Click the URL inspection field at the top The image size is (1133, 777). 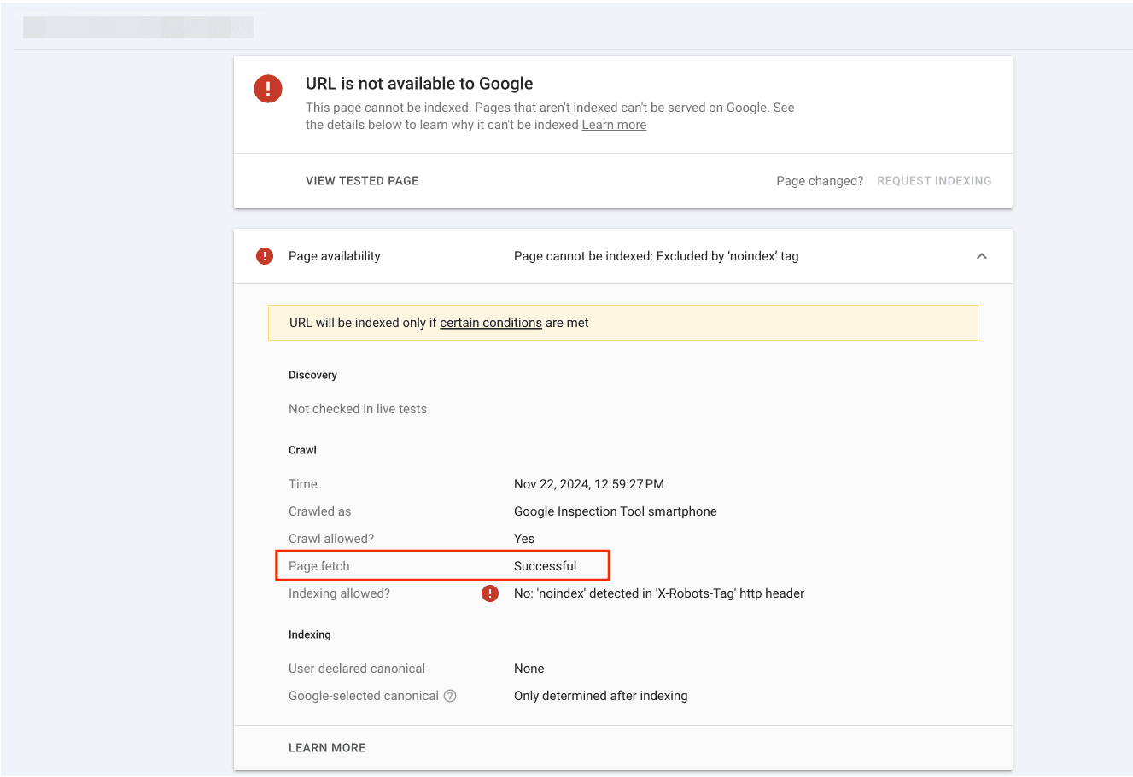pos(137,26)
